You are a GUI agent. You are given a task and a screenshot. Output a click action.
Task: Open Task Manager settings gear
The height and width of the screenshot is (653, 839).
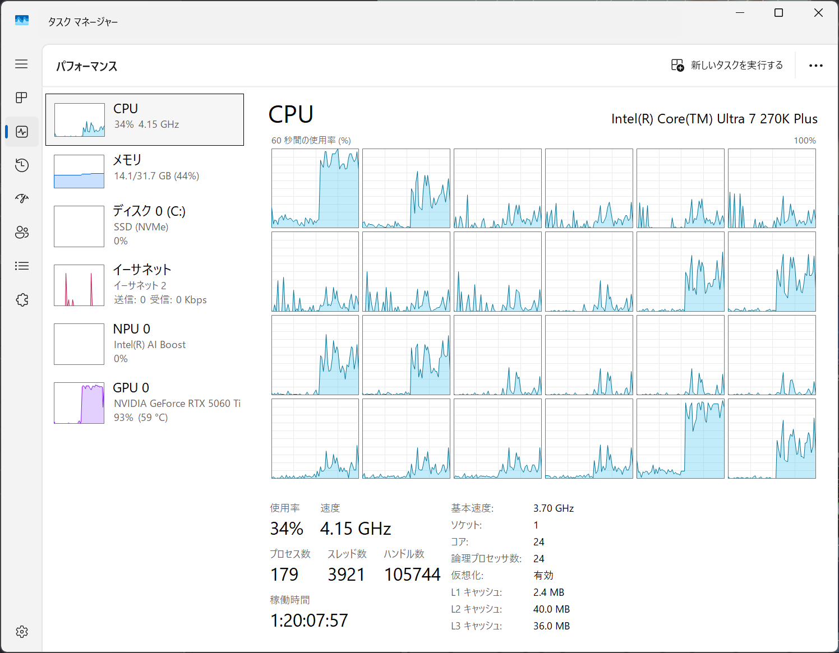tap(21, 632)
